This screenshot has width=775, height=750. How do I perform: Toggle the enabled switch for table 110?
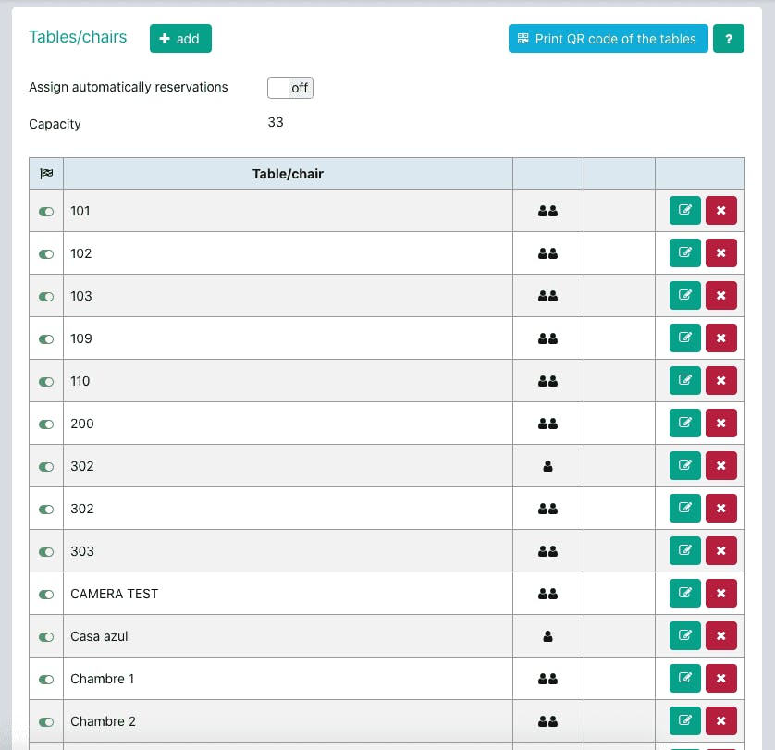click(x=46, y=382)
